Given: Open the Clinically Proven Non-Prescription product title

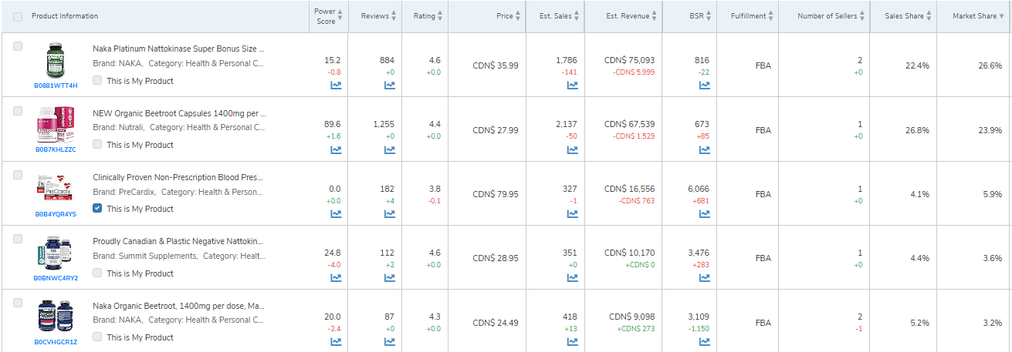Looking at the screenshot, I should tap(178, 176).
